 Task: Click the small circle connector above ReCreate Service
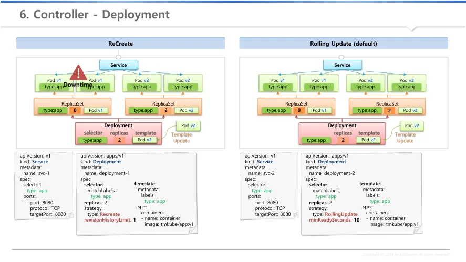(119, 57)
